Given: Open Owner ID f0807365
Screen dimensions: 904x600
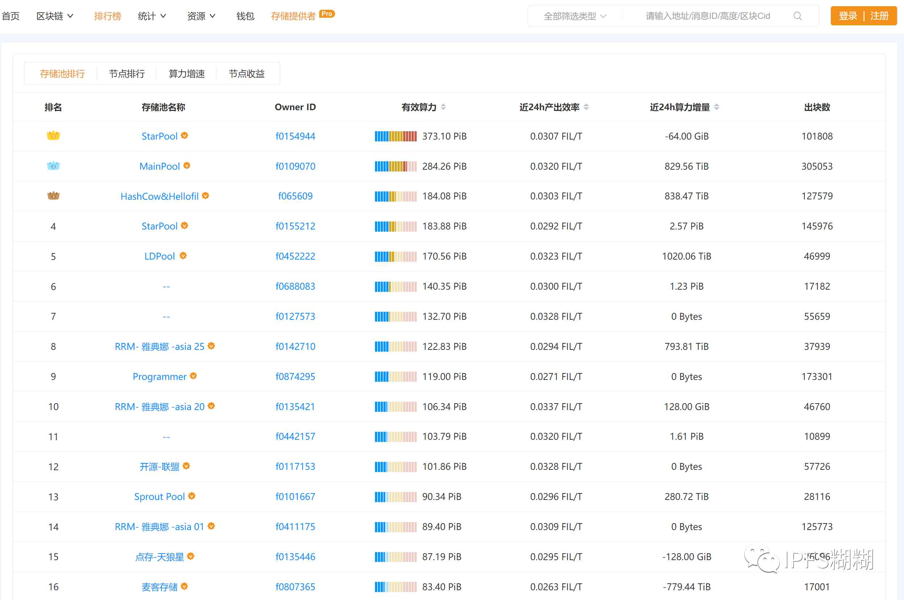Looking at the screenshot, I should coord(295,587).
